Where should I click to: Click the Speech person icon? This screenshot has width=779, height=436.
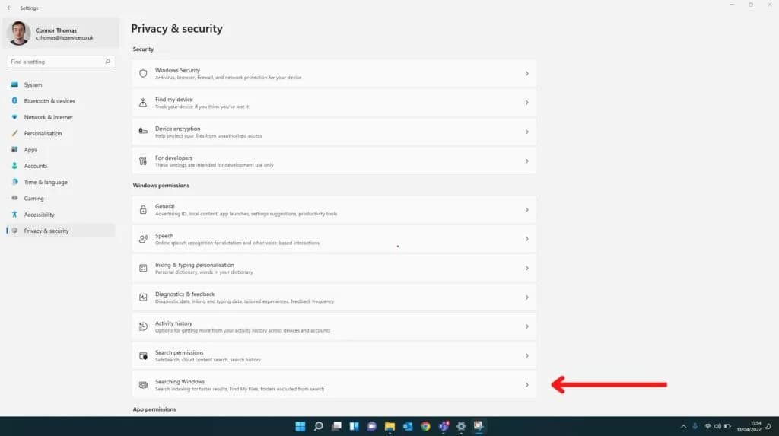(143, 239)
